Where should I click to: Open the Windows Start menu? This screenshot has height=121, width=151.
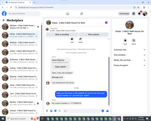point(3,119)
